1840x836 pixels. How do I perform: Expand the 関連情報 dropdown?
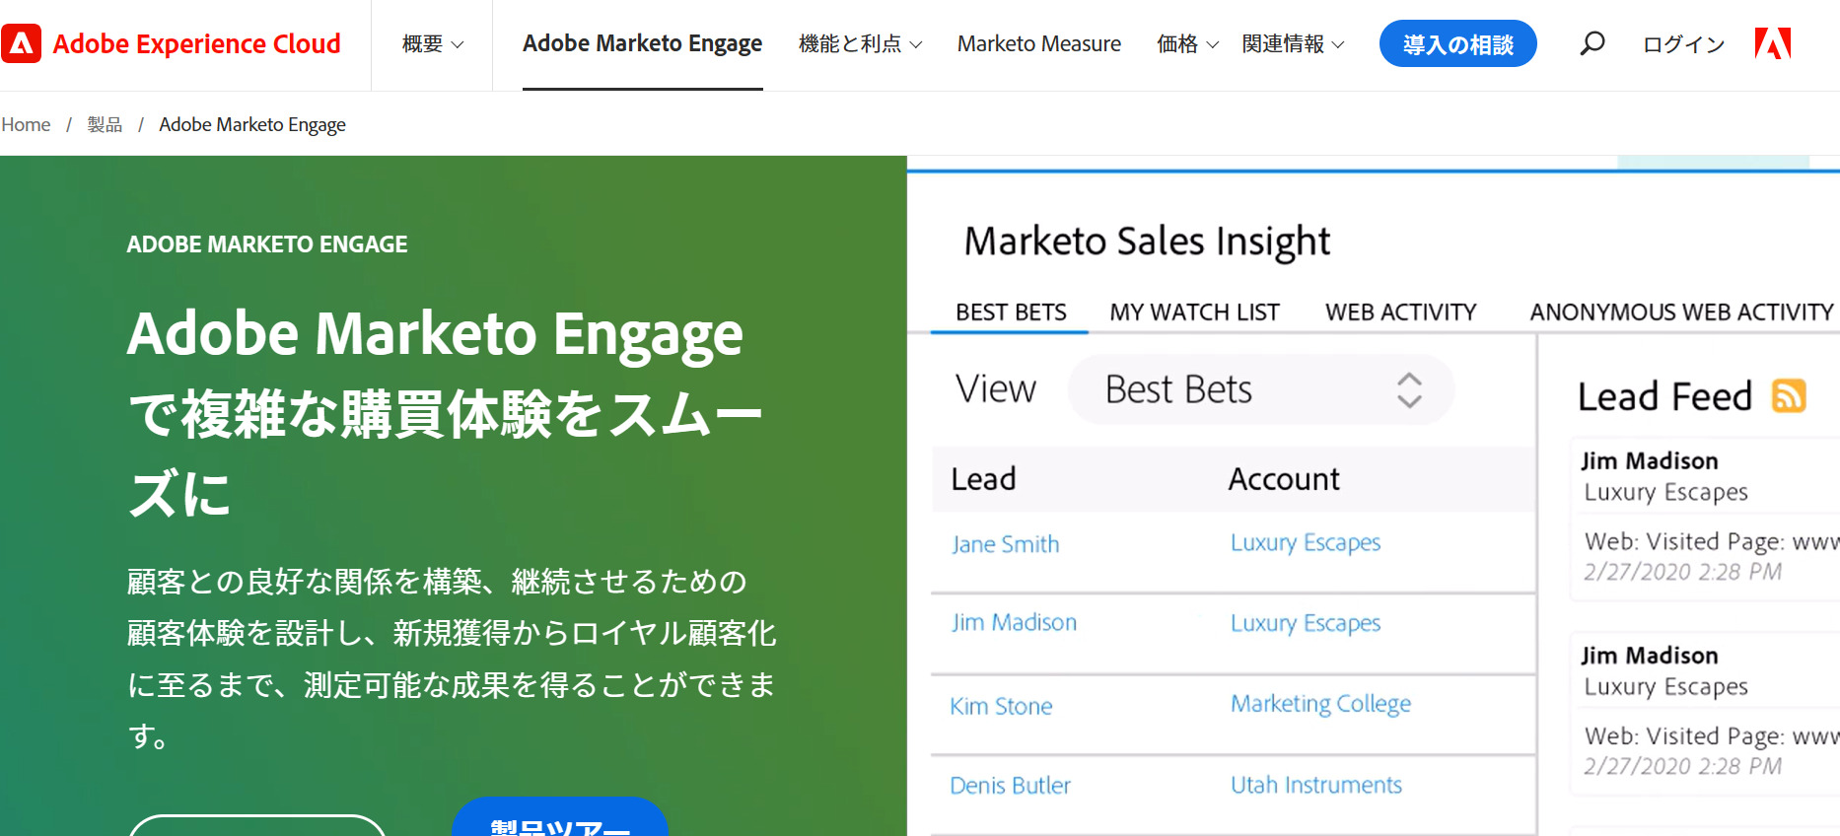(1294, 43)
